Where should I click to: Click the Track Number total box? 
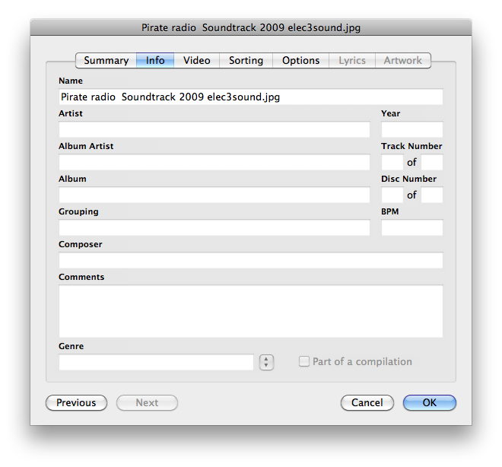432,162
